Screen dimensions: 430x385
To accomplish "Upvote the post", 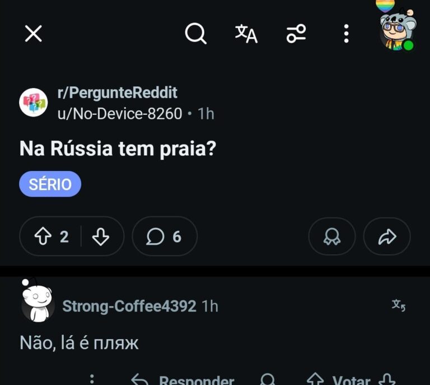I will point(43,237).
